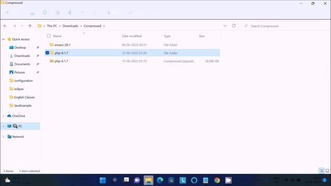This screenshot has height=186, width=331.
Task: Open the Sort options in the toolbar
Action: (112, 13)
